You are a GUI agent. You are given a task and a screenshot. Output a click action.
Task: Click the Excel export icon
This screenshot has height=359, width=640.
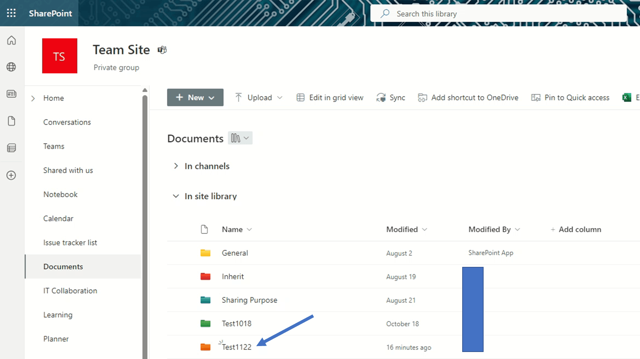click(x=627, y=97)
